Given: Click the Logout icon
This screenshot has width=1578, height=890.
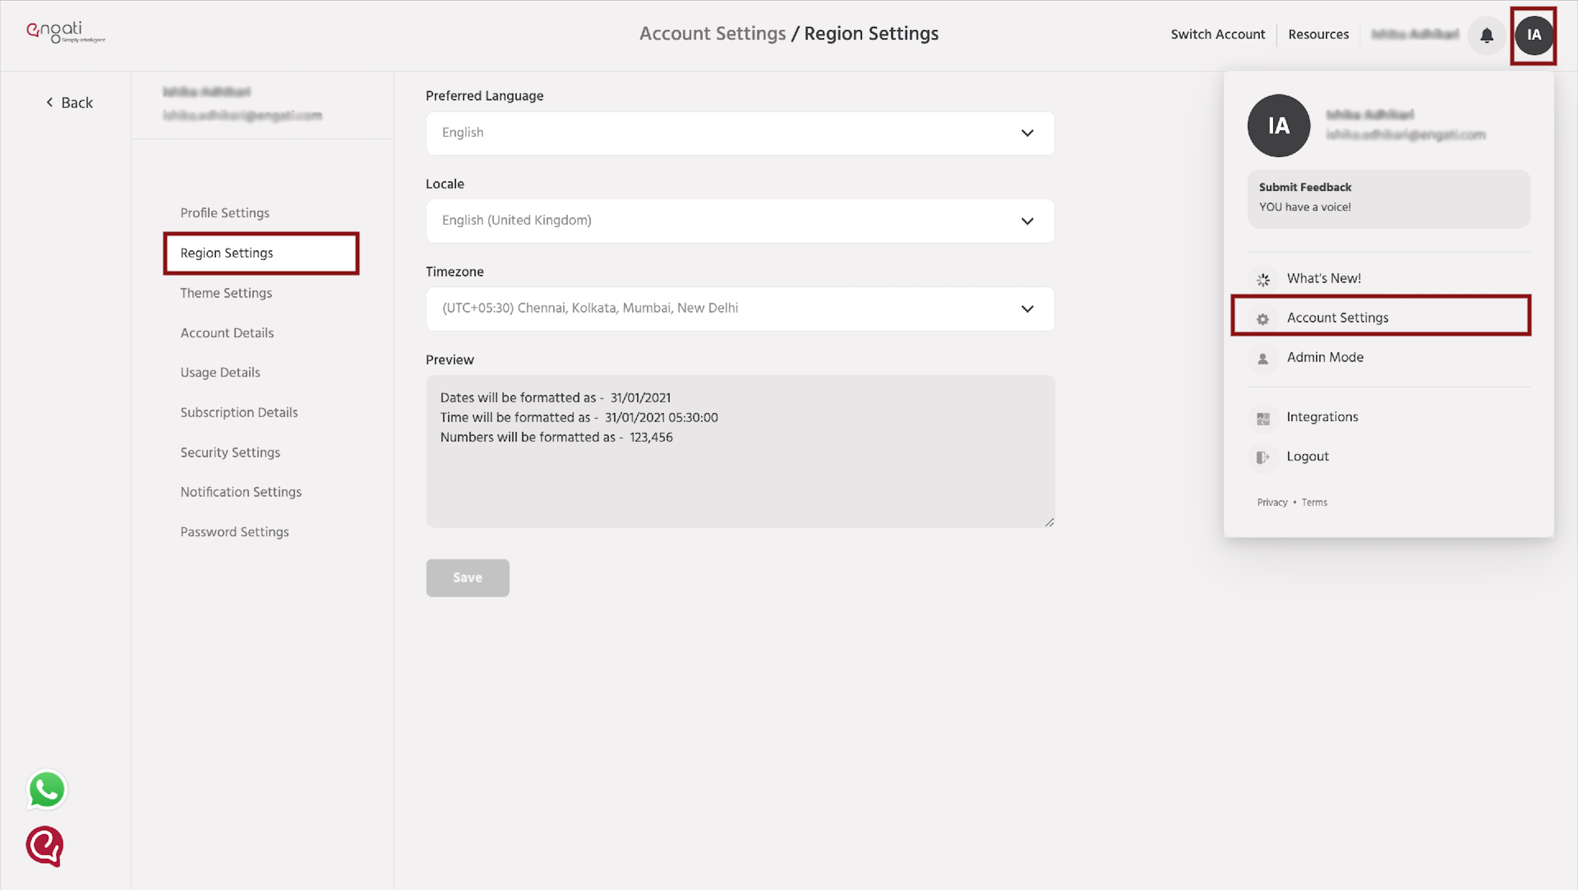Looking at the screenshot, I should (1263, 457).
